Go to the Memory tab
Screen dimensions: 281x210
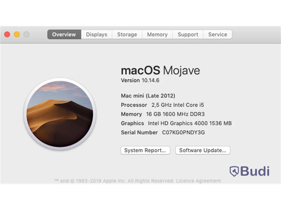coord(157,34)
